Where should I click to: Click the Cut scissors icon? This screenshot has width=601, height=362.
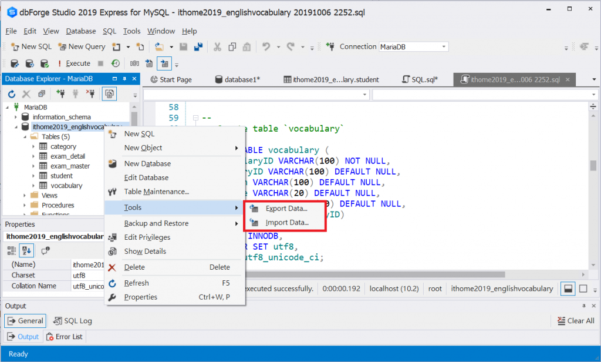217,47
